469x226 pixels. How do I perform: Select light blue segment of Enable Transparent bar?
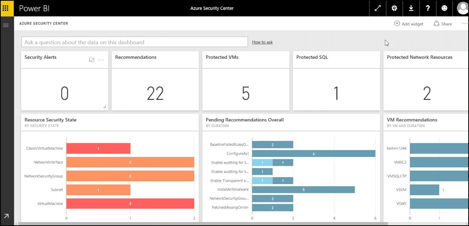[262, 181]
